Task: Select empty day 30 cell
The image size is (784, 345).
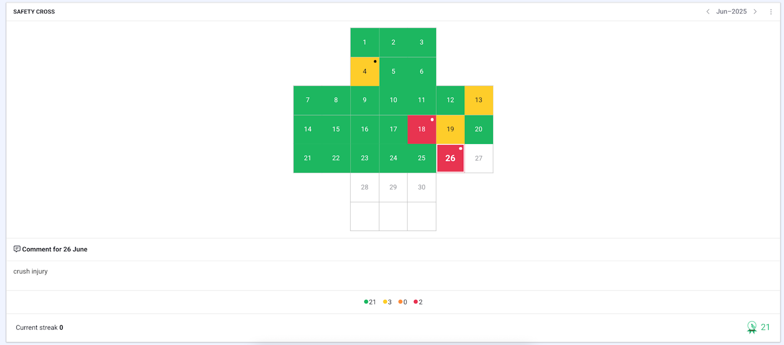Action: tap(421, 187)
